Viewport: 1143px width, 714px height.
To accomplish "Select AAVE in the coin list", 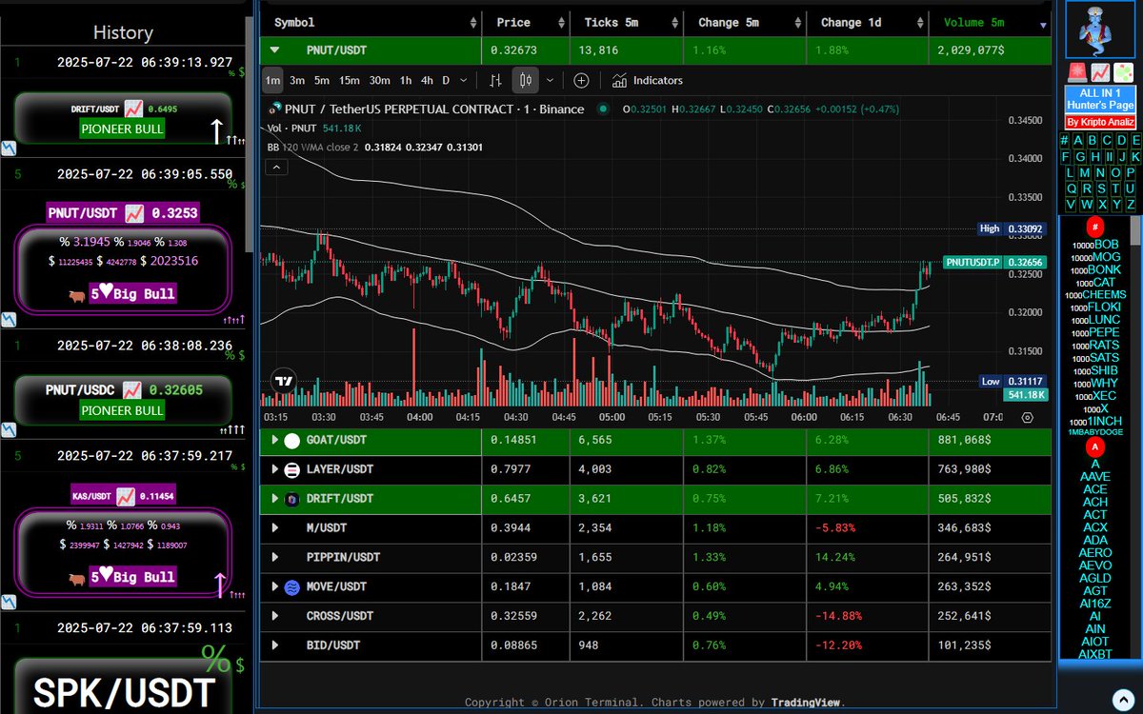I will (1095, 477).
